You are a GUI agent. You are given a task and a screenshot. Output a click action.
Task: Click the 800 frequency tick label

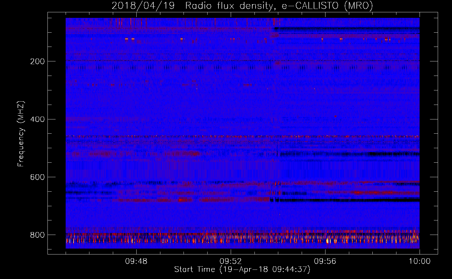point(37,235)
